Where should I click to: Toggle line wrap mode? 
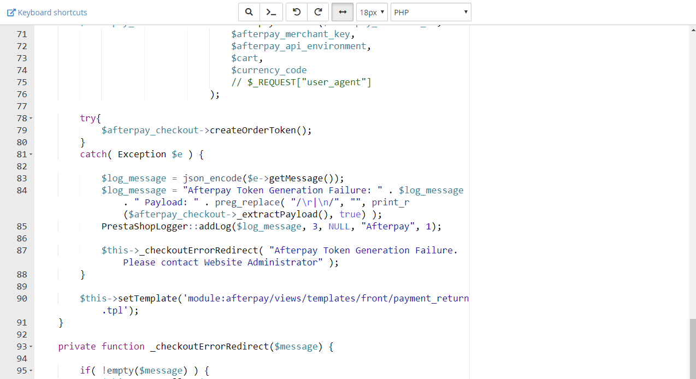coord(342,12)
